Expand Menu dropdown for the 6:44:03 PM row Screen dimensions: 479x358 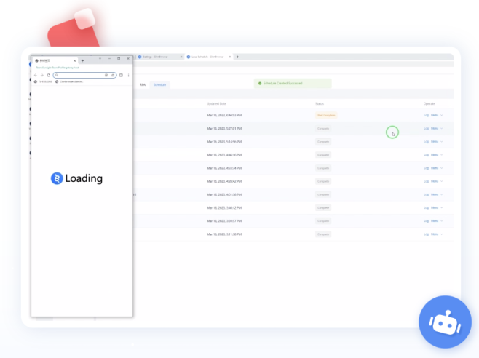[x=437, y=115]
